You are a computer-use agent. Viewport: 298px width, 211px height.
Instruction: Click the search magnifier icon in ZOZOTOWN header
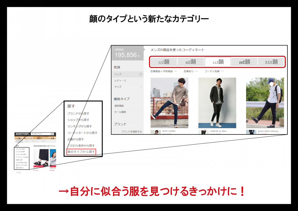tap(52, 134)
